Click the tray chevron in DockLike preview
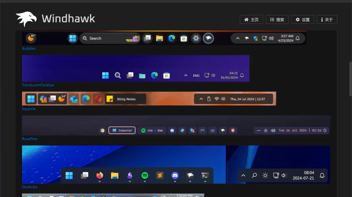The width and height of the screenshot is (352, 197). (243, 175)
